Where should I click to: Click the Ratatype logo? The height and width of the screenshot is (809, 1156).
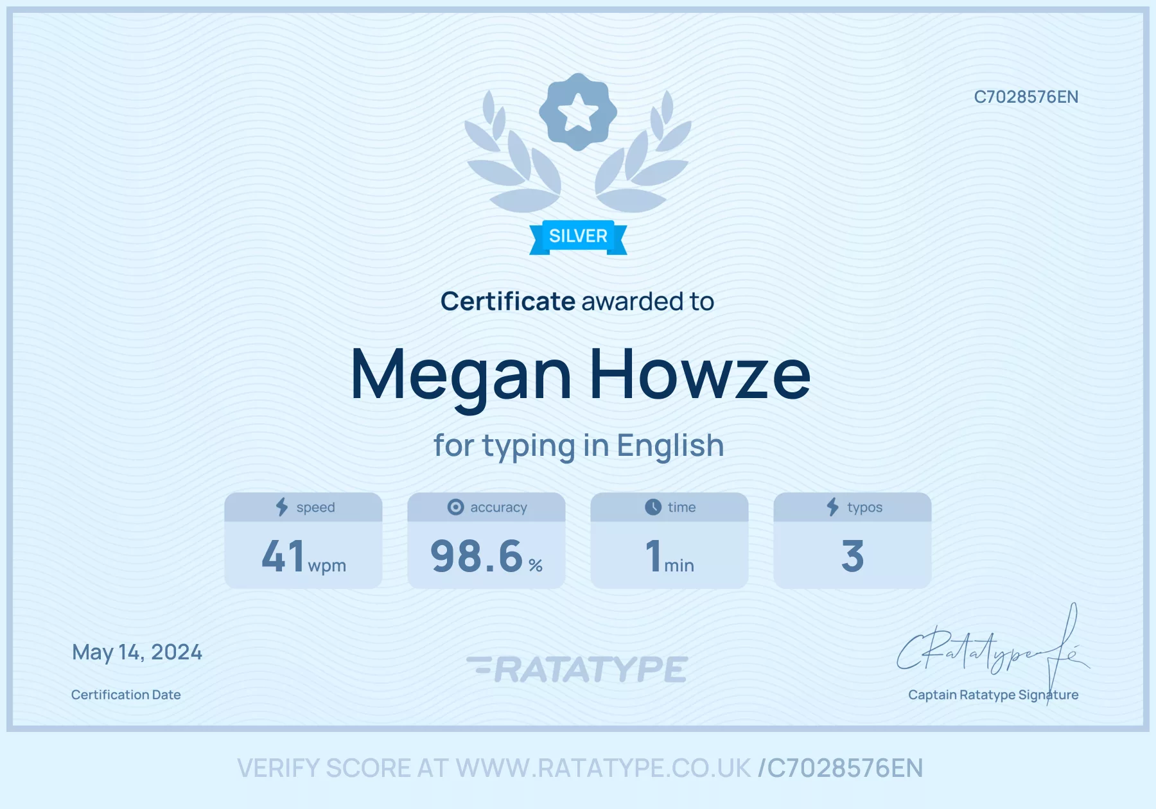click(x=577, y=669)
